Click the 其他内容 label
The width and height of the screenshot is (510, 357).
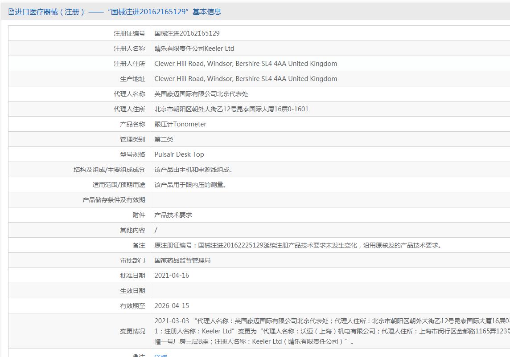pyautogui.click(x=132, y=230)
